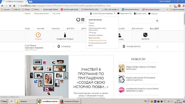Open the red AdBlock extension icon
This screenshot has height=104, width=185.
pos(179,6)
